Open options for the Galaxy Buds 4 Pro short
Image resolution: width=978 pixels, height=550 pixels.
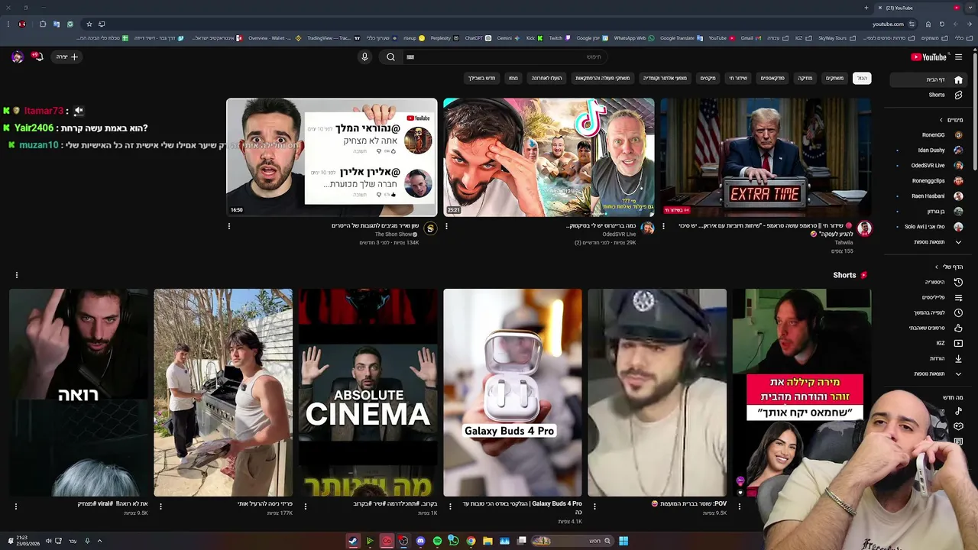[x=450, y=506]
